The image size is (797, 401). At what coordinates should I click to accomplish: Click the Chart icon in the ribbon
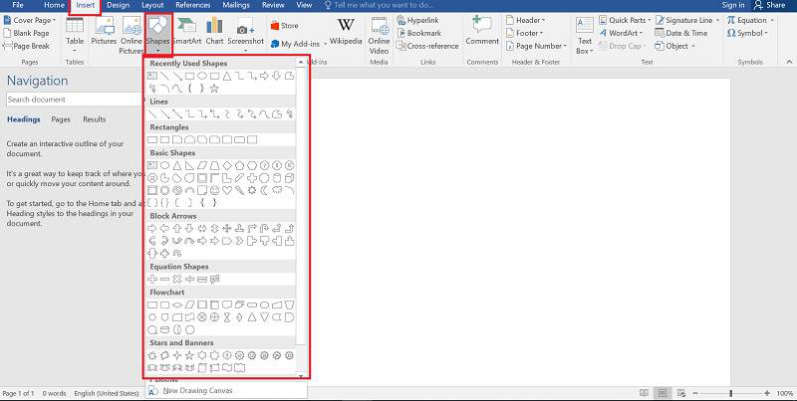[214, 31]
